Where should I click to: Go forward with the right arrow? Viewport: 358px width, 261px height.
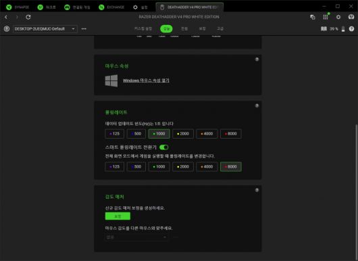17,17
